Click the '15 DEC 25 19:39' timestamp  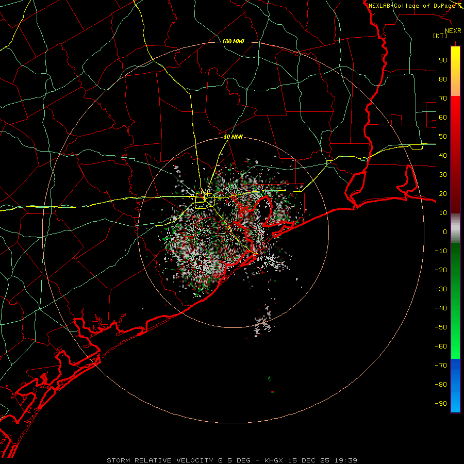coord(323,460)
